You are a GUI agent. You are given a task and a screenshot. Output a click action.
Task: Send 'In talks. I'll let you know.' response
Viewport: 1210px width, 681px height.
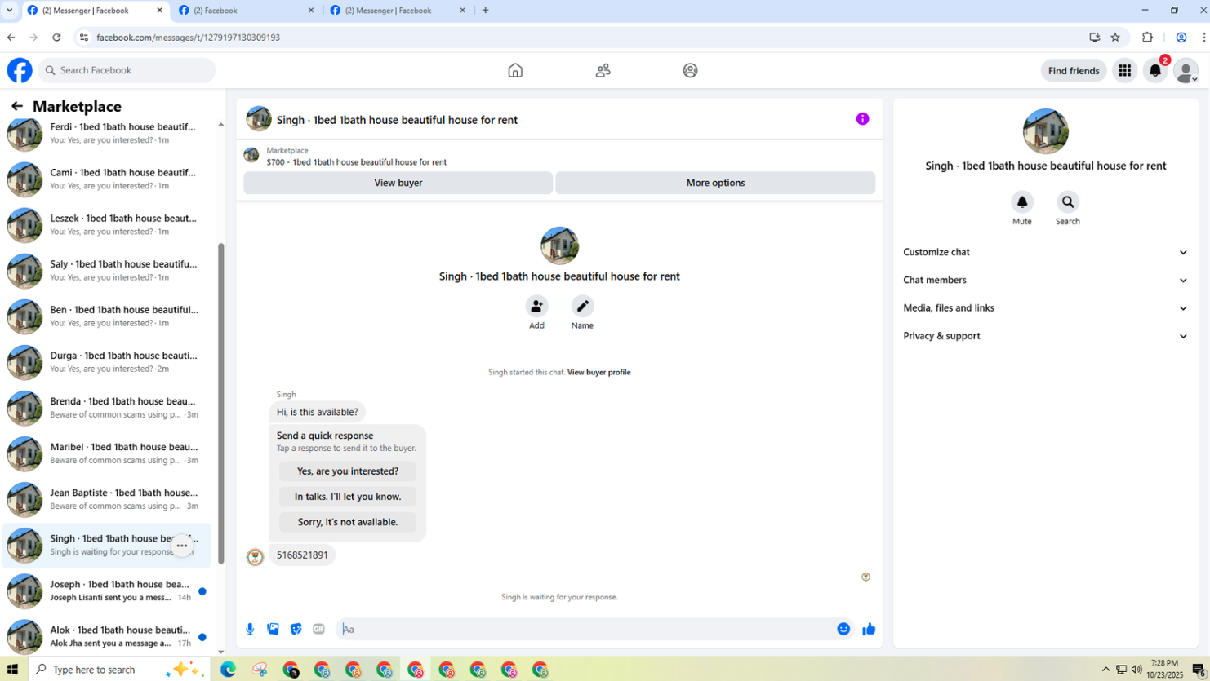[348, 497]
